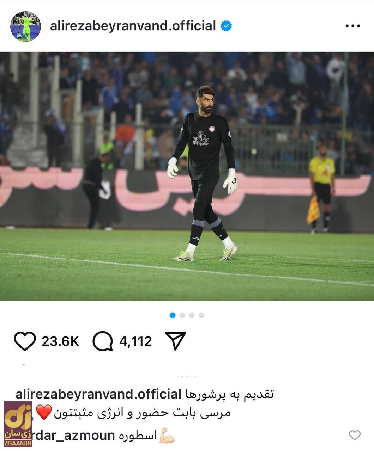
Task: Select the first carousel dot indicator
Action: [x=173, y=315]
